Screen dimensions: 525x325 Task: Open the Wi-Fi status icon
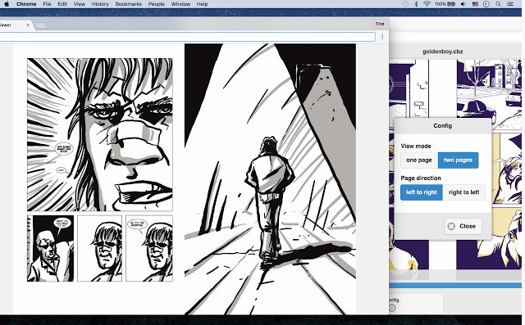(x=427, y=4)
